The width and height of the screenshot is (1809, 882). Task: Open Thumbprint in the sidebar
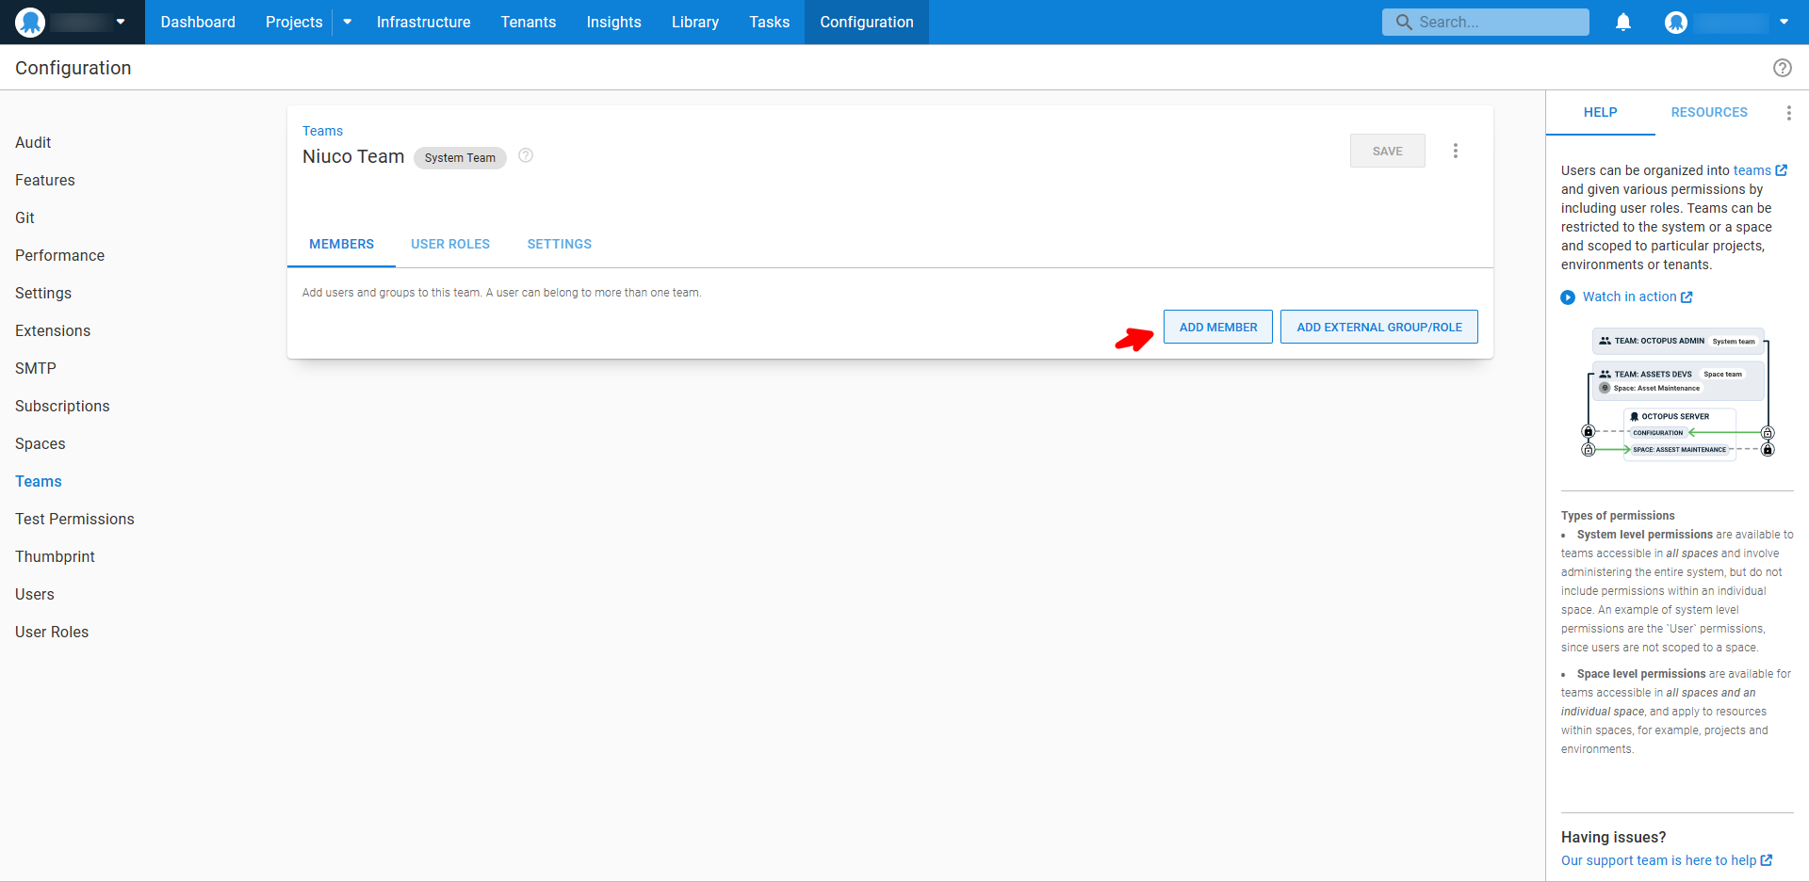pyautogui.click(x=55, y=556)
